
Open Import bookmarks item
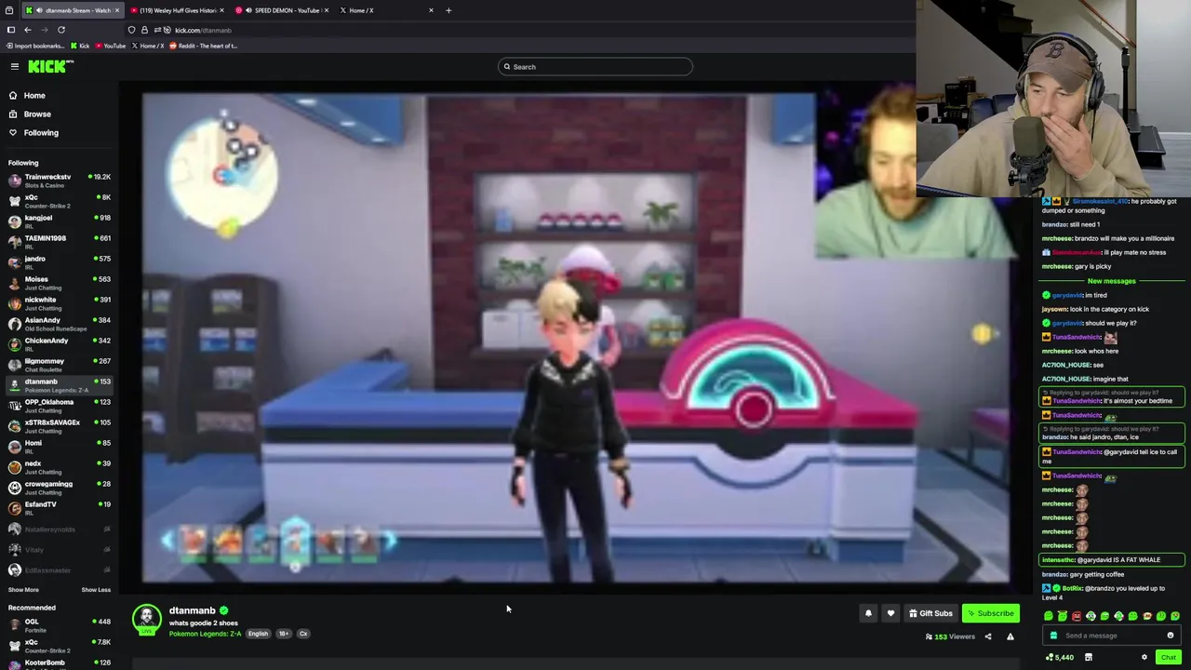[35, 46]
